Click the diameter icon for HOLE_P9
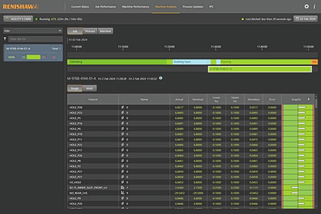 pyautogui.click(x=122, y=198)
